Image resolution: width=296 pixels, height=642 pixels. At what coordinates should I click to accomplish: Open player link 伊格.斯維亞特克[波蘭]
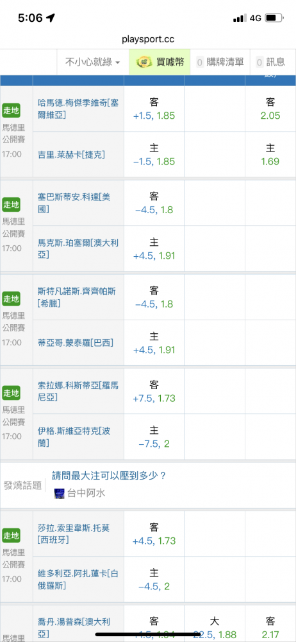coord(74,437)
